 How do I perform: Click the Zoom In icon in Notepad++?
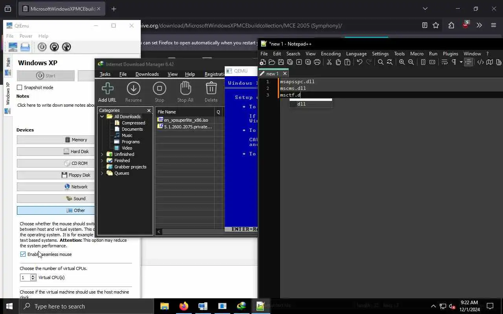click(x=402, y=62)
